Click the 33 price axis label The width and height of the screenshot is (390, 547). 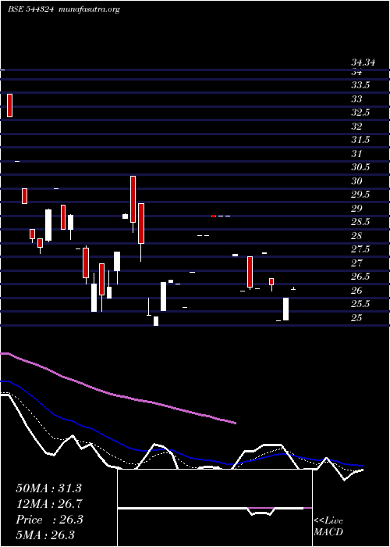(x=356, y=99)
